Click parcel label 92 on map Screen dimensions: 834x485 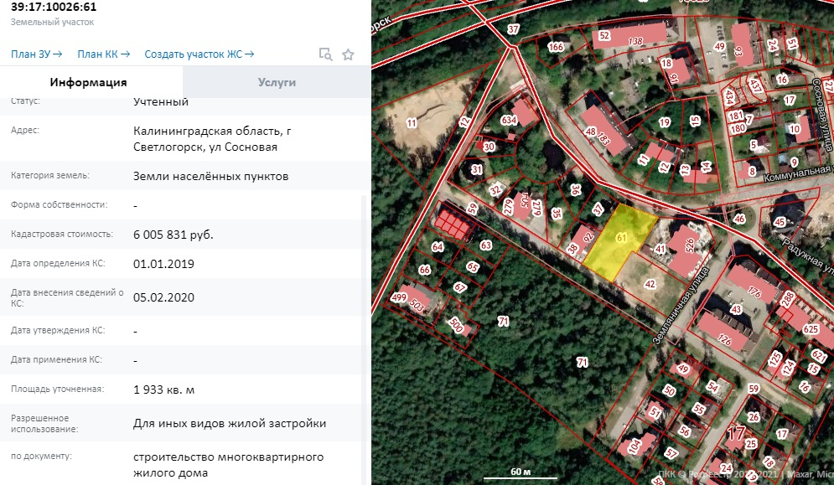(x=588, y=238)
